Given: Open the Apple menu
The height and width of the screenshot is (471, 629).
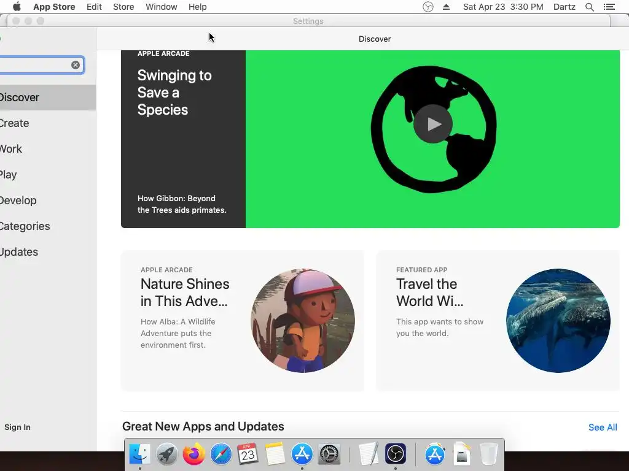Looking at the screenshot, I should (x=17, y=7).
